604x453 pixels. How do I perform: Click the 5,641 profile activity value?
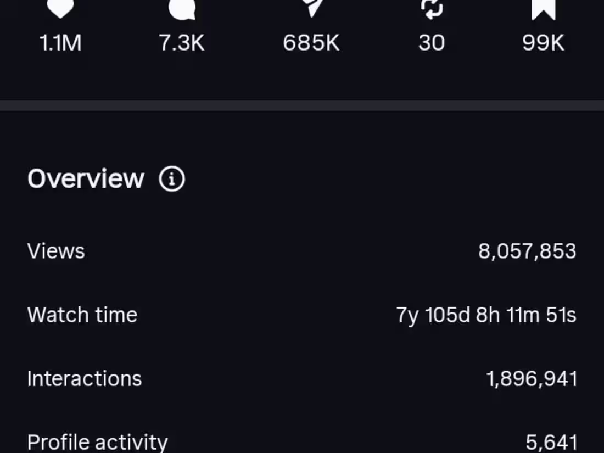(x=552, y=443)
